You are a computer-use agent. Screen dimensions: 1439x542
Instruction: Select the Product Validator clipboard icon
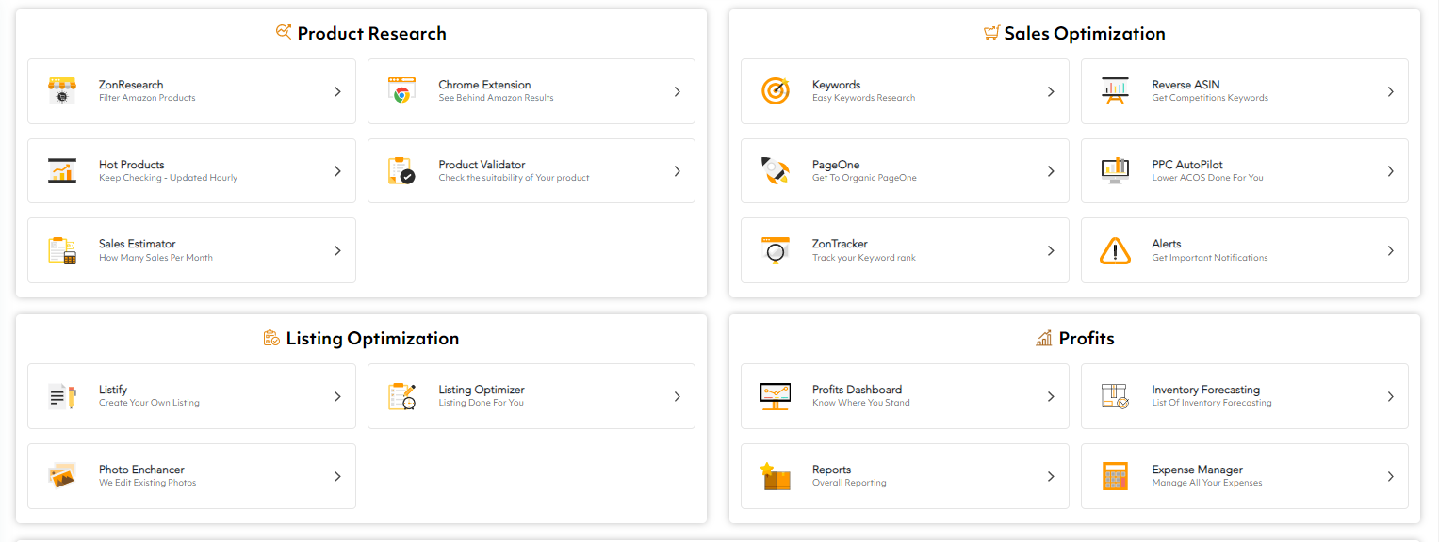(401, 170)
